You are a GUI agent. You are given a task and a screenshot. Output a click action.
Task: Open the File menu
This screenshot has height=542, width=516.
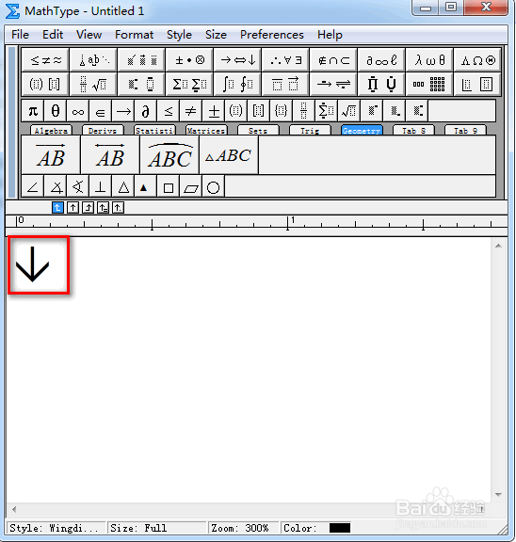(x=20, y=35)
